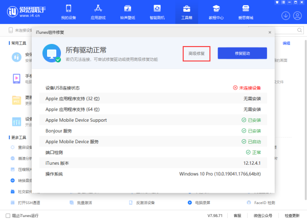Image resolution: width=307 pixels, height=221 pixels.
Task: Click 检查更新 to check for updates
Action: click(293, 215)
